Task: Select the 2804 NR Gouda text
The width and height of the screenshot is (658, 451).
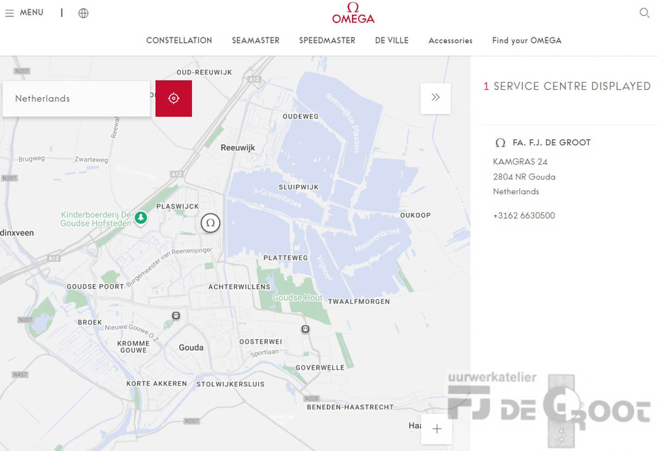Action: (524, 177)
